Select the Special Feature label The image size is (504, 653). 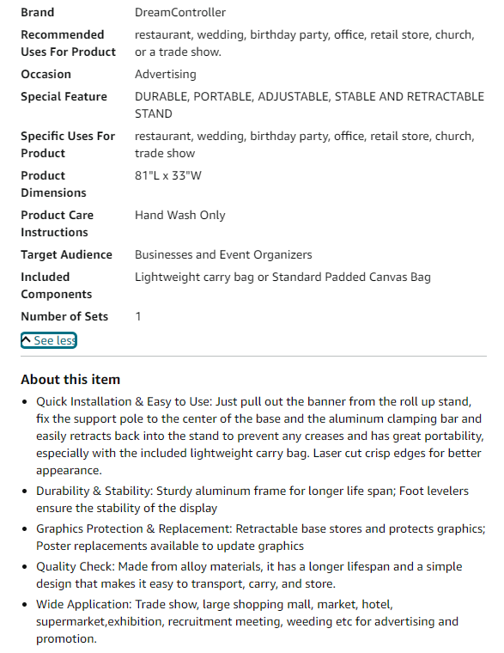tap(64, 96)
